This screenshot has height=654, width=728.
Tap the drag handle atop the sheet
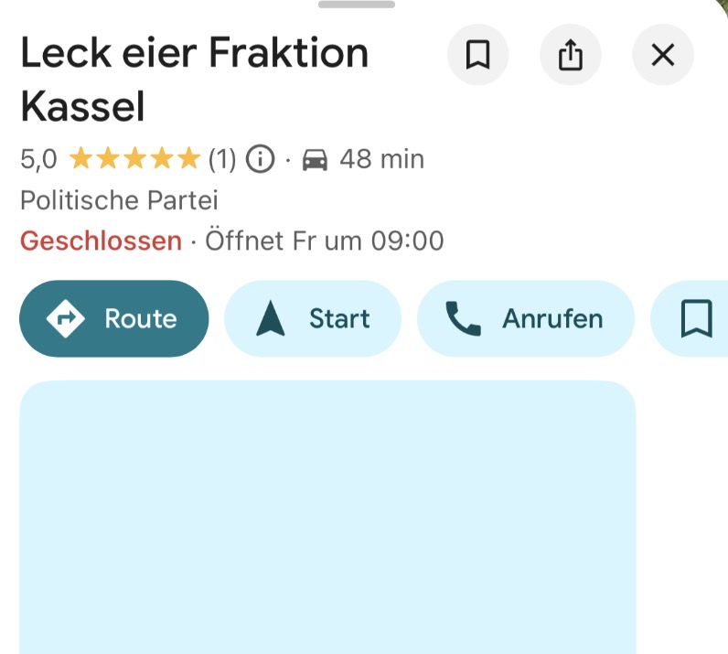(x=357, y=5)
